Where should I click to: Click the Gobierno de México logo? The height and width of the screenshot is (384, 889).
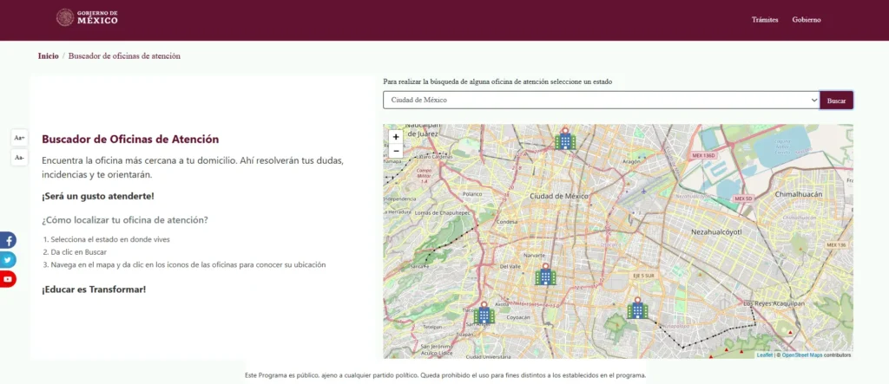[88, 17]
